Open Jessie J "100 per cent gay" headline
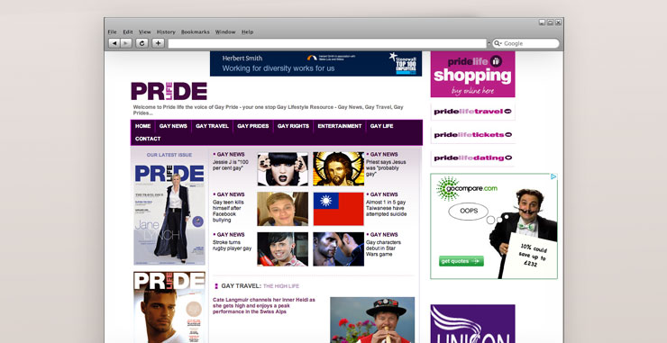Screen dimensions: 667x343 pos(230,165)
